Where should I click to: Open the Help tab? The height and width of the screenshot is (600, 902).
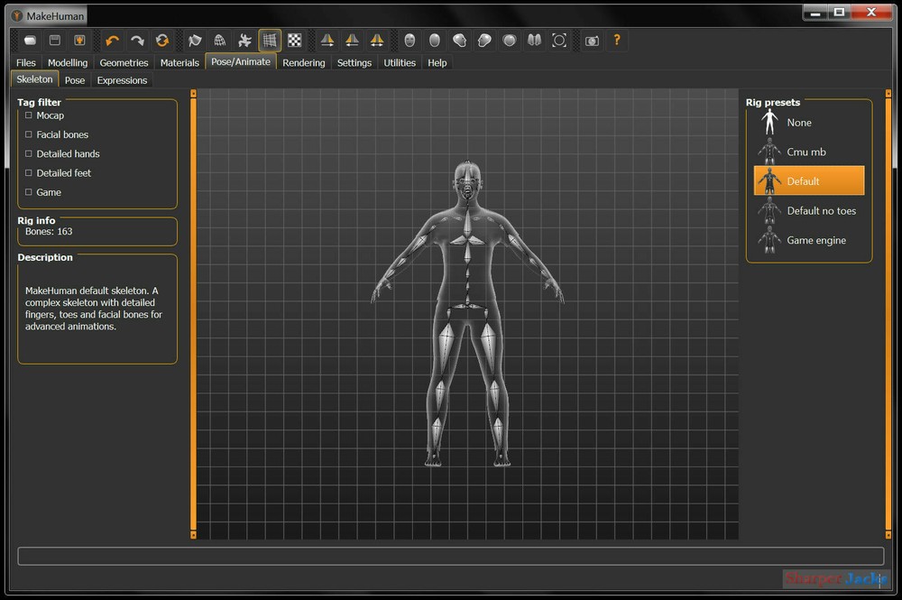[x=437, y=62]
